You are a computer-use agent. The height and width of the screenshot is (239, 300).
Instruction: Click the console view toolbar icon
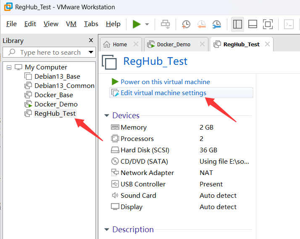tap(289, 24)
